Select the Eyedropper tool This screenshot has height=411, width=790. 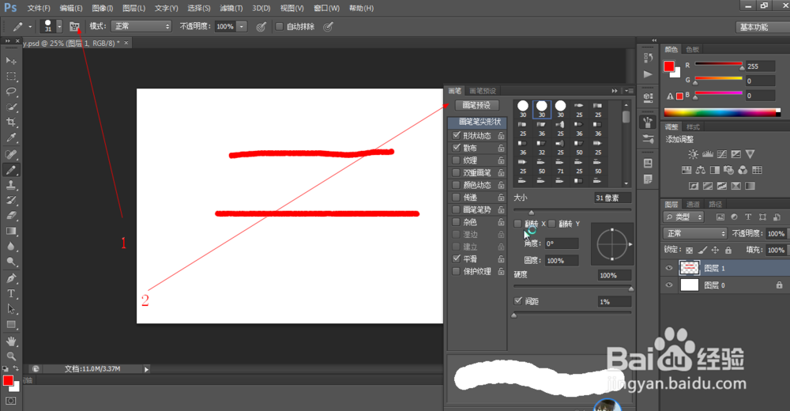tap(11, 138)
